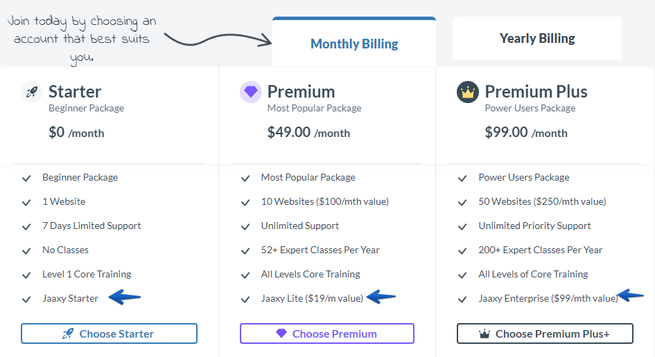Switch to the Yearly Billing tab
The image size is (655, 357).
pyautogui.click(x=537, y=38)
